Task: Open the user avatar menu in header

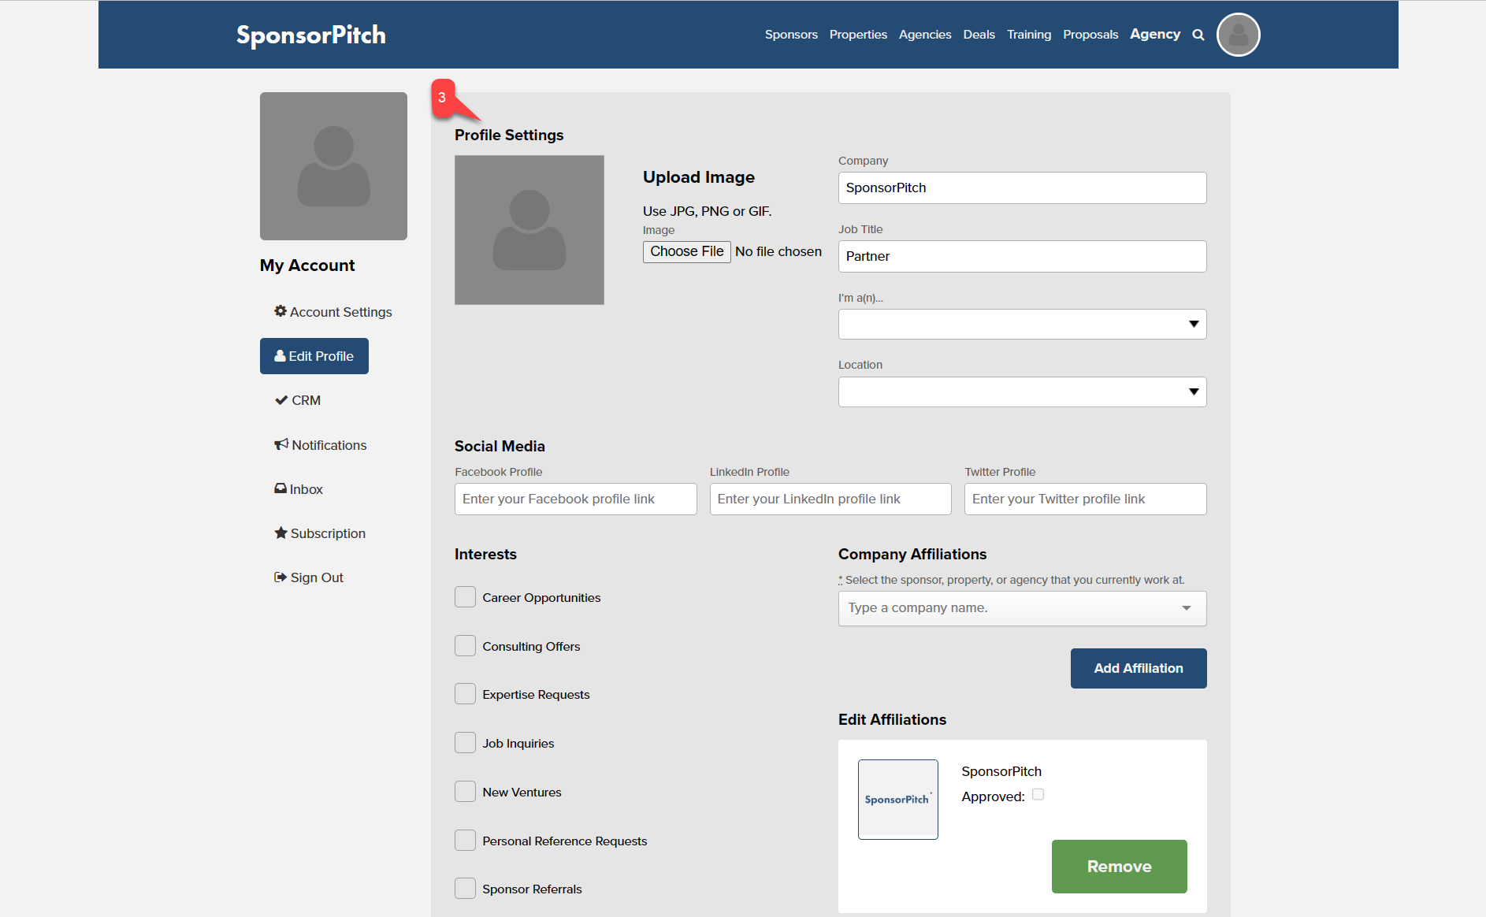Action: point(1238,35)
